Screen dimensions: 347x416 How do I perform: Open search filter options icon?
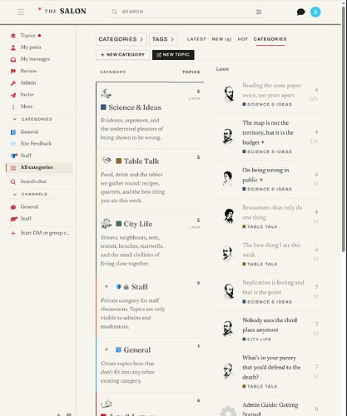pos(259,12)
